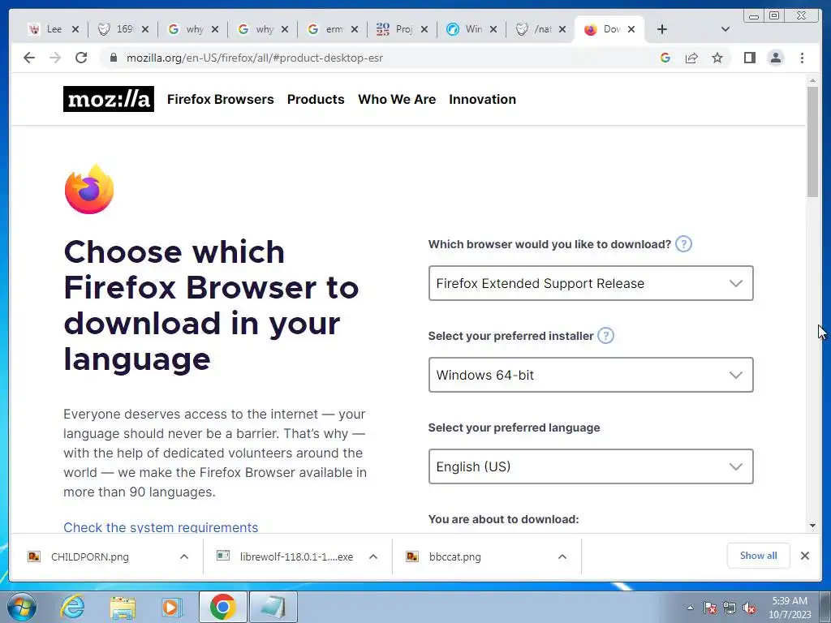831x623 pixels.
Task: Open the Chrome profile menu
Action: (775, 58)
